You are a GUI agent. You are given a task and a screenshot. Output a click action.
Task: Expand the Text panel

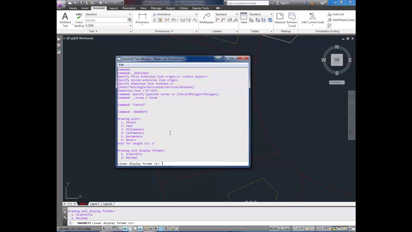point(93,31)
